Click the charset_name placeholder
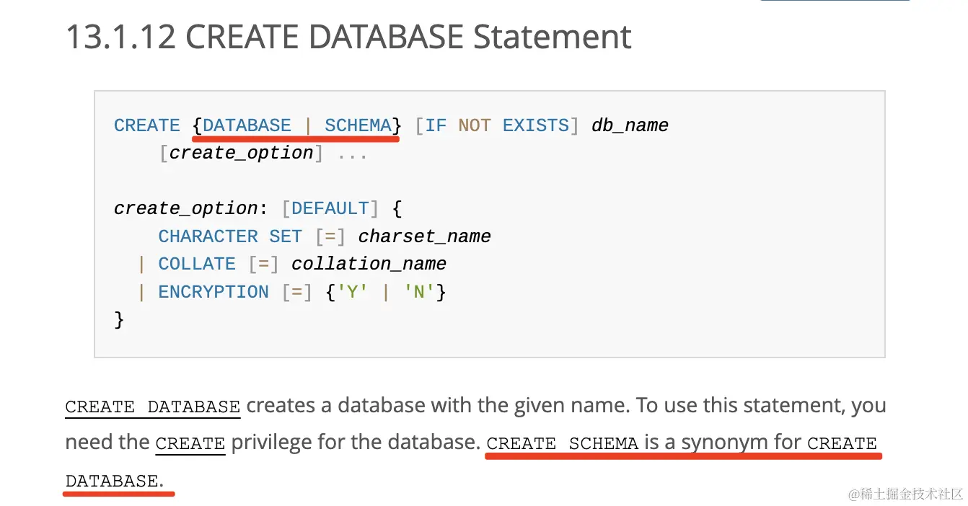 pyautogui.click(x=424, y=236)
